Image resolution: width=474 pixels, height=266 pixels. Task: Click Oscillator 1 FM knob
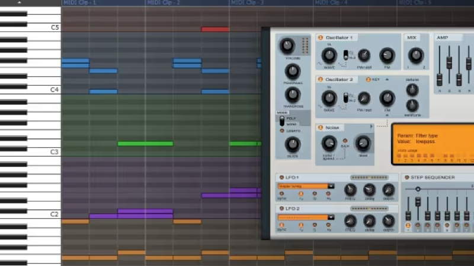[x=387, y=55]
